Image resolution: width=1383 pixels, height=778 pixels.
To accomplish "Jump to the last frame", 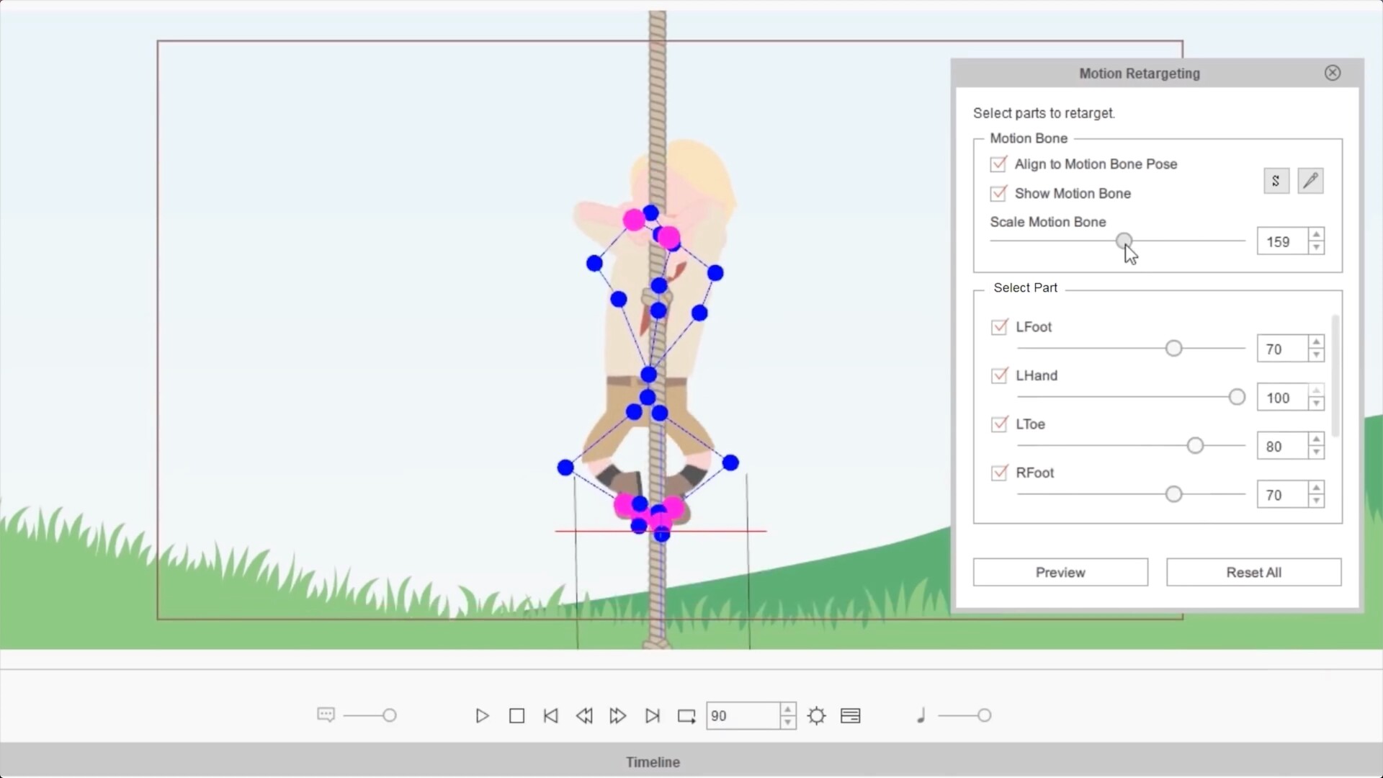I will click(x=652, y=715).
